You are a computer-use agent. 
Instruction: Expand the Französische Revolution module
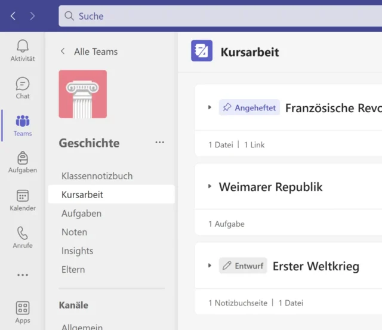210,107
